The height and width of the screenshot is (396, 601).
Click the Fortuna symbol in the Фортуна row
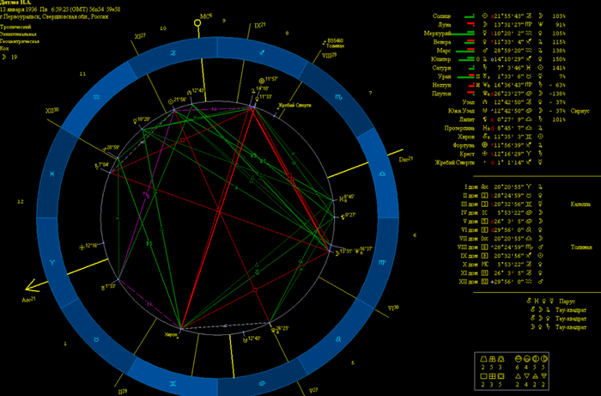[x=483, y=146]
